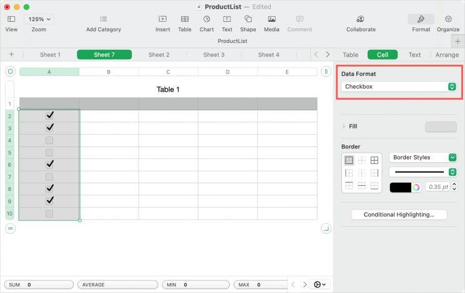The width and height of the screenshot is (465, 293).
Task: Open the Shape toolbar menu
Action: (248, 19)
